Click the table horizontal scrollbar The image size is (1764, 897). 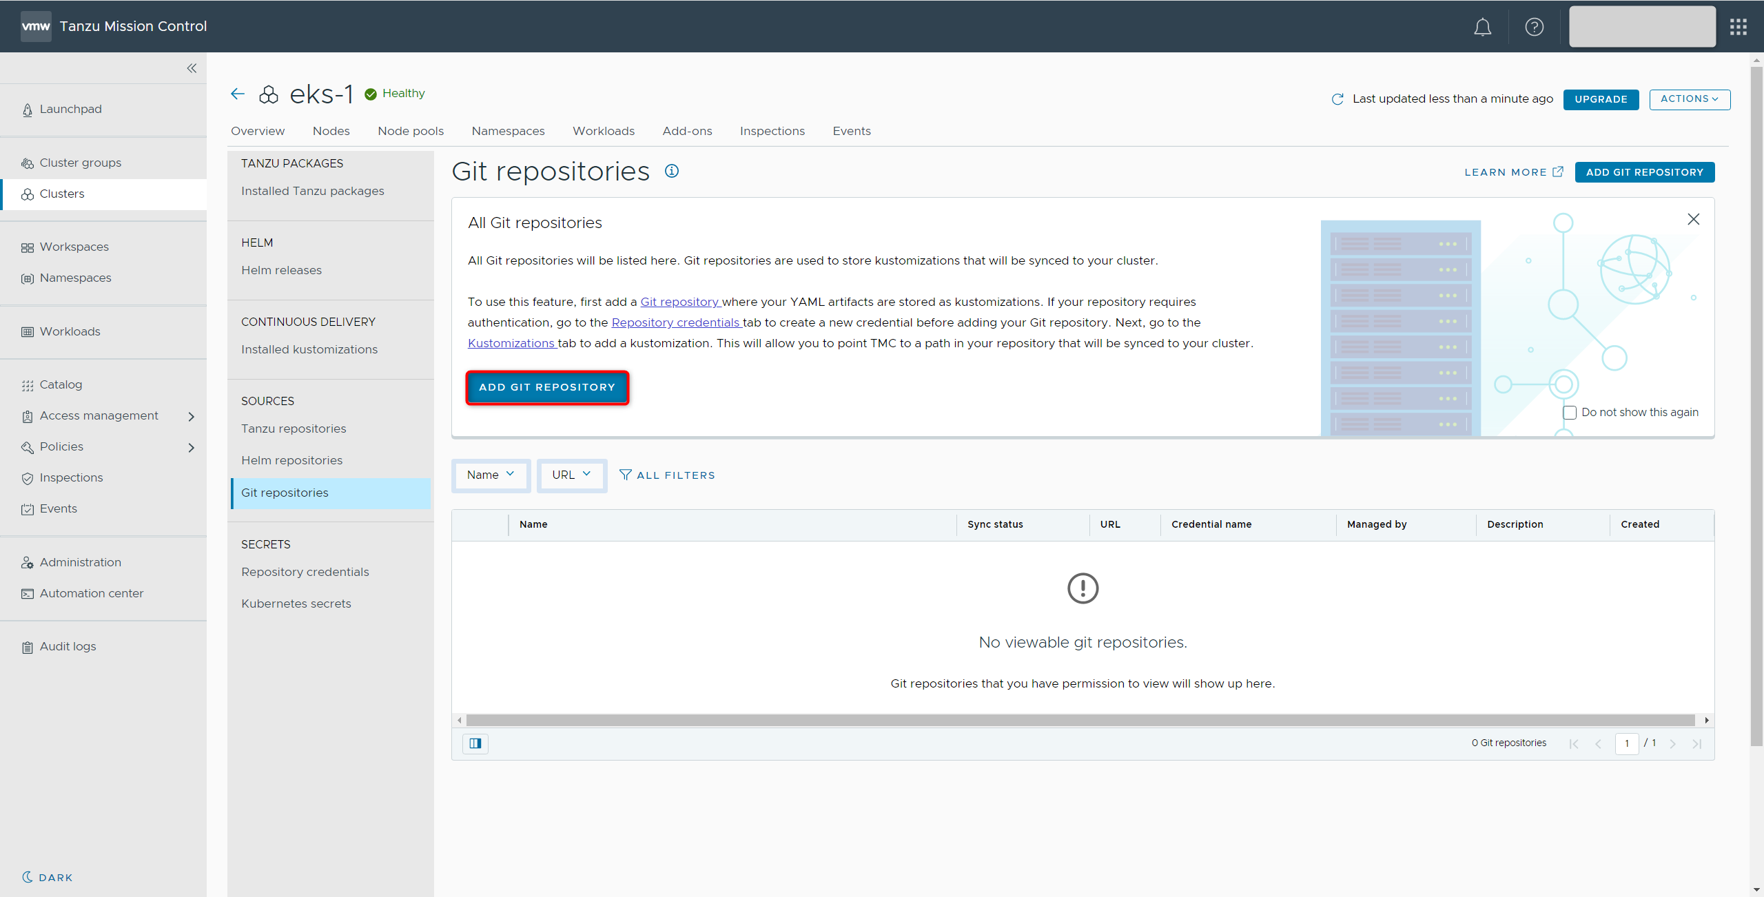pos(1080,720)
